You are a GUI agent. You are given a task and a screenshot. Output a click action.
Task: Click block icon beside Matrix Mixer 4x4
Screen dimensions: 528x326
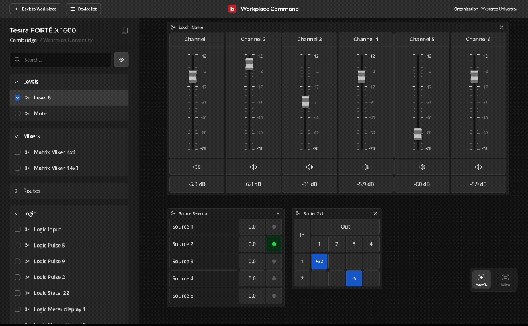coord(27,152)
